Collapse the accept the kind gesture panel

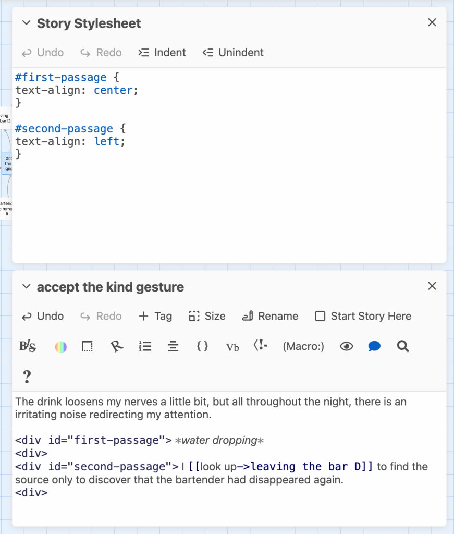[26, 287]
